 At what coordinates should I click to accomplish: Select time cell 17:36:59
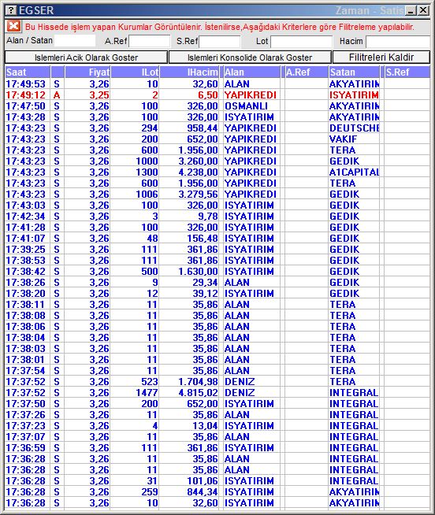[x=26, y=447]
